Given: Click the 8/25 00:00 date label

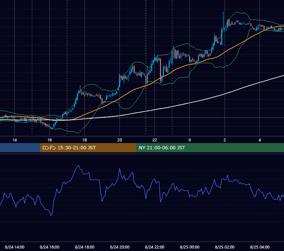Looking at the screenshot, I should [190, 247].
